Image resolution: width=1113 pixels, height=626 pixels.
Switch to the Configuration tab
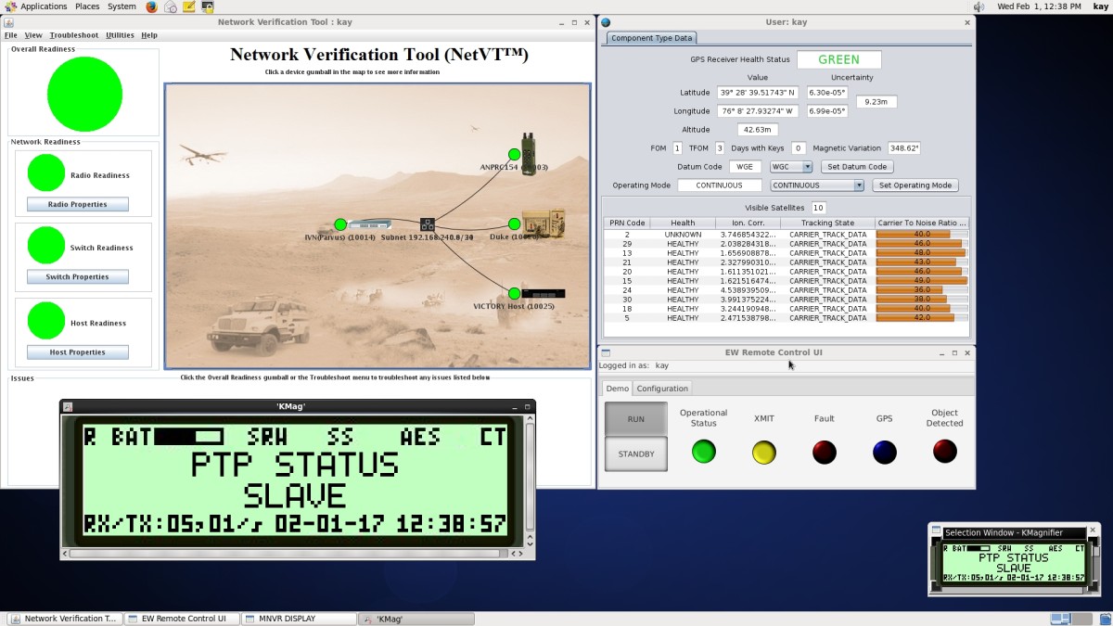pyautogui.click(x=662, y=389)
